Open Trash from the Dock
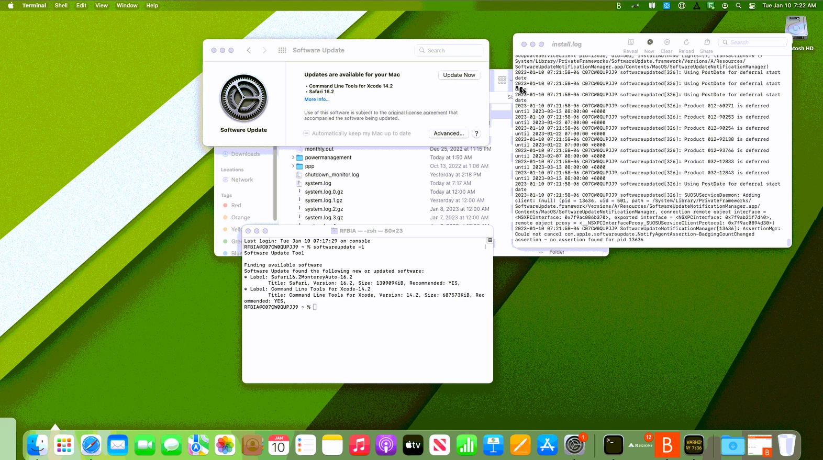The height and width of the screenshot is (460, 823). pos(786,445)
